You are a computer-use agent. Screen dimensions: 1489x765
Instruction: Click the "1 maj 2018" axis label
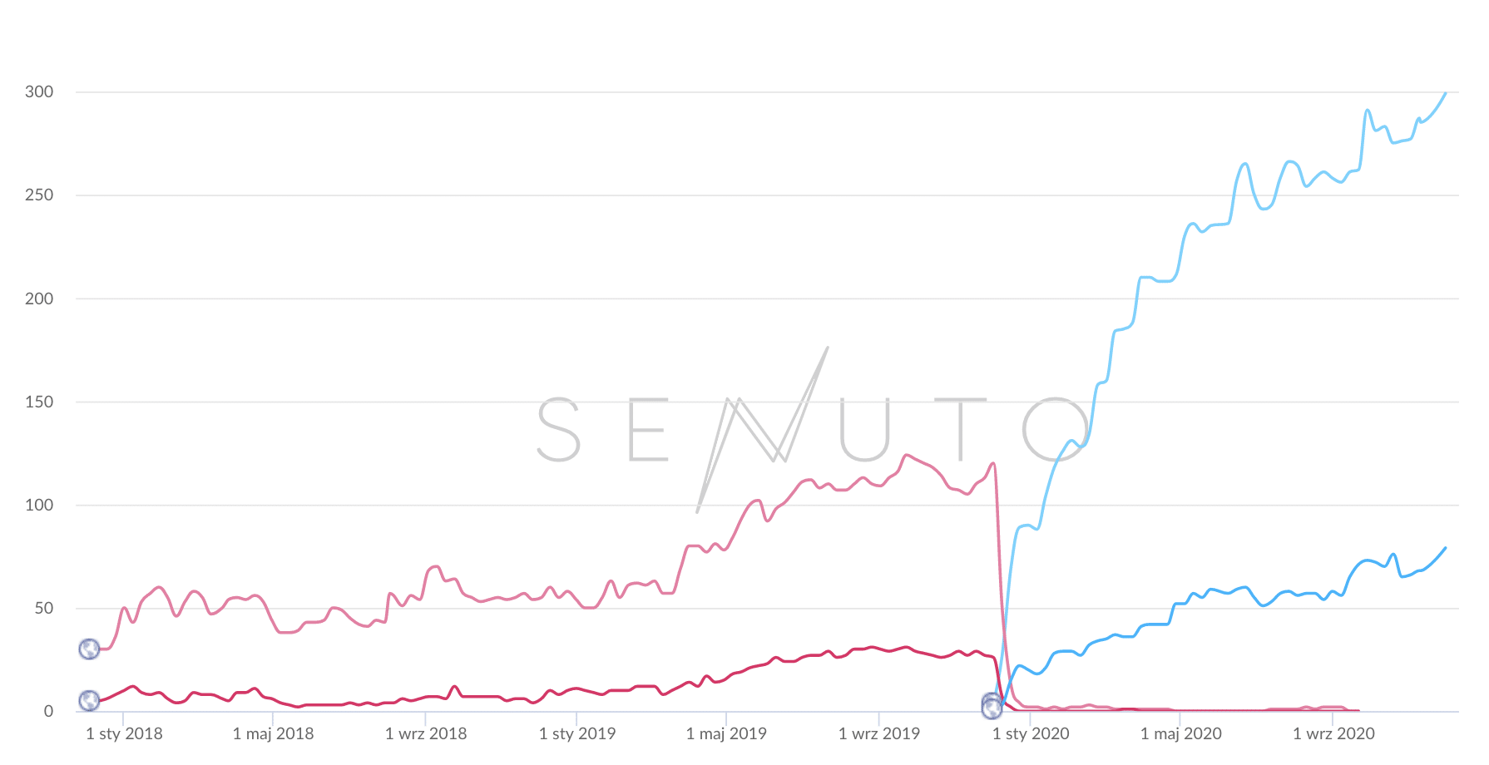point(273,733)
